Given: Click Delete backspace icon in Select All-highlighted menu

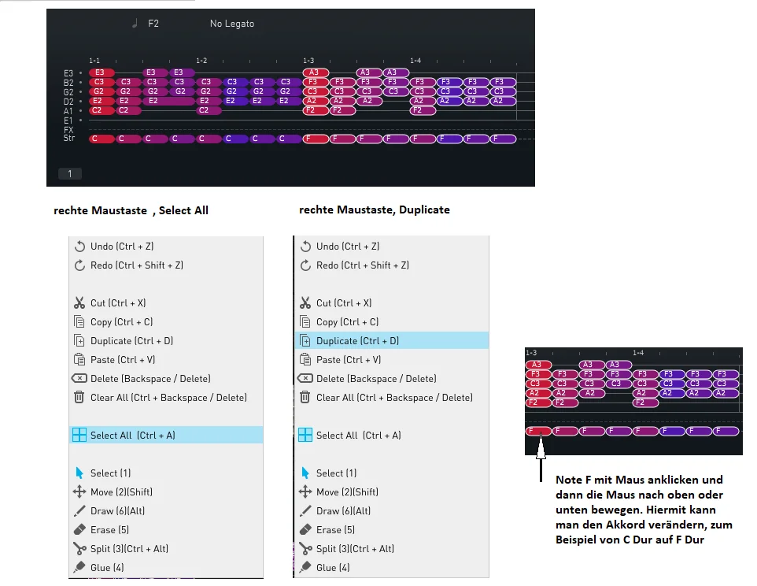Looking at the screenshot, I should click(x=79, y=378).
